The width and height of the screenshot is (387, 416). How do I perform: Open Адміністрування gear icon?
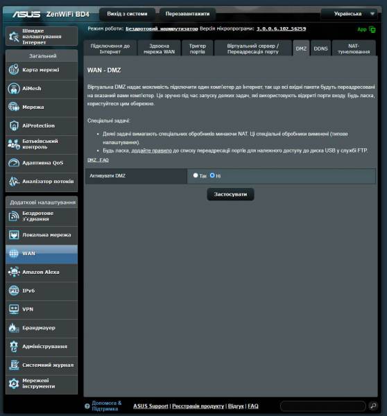point(14,347)
